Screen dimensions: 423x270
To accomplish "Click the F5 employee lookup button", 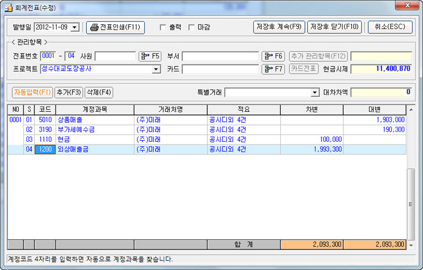I will [150, 56].
